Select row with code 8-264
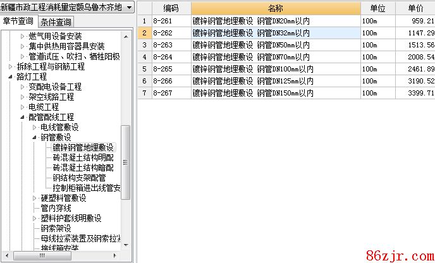The height and width of the screenshot is (263, 435). (163, 57)
